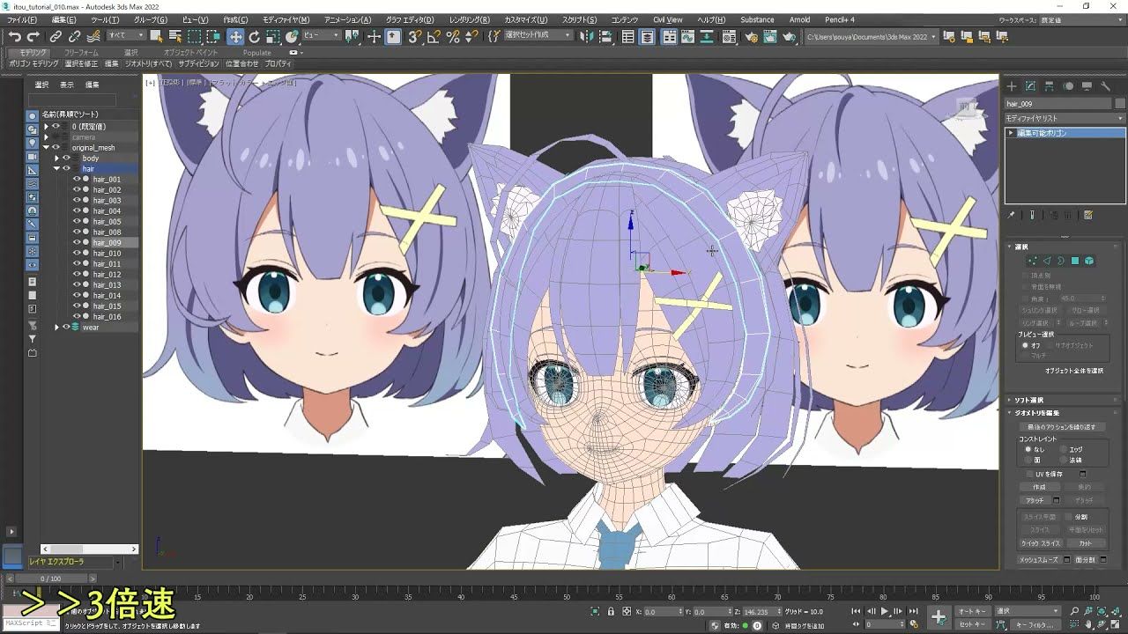The height and width of the screenshot is (634, 1128).
Task: Click 最後のアクションを繰り返す button
Action: click(x=1061, y=427)
